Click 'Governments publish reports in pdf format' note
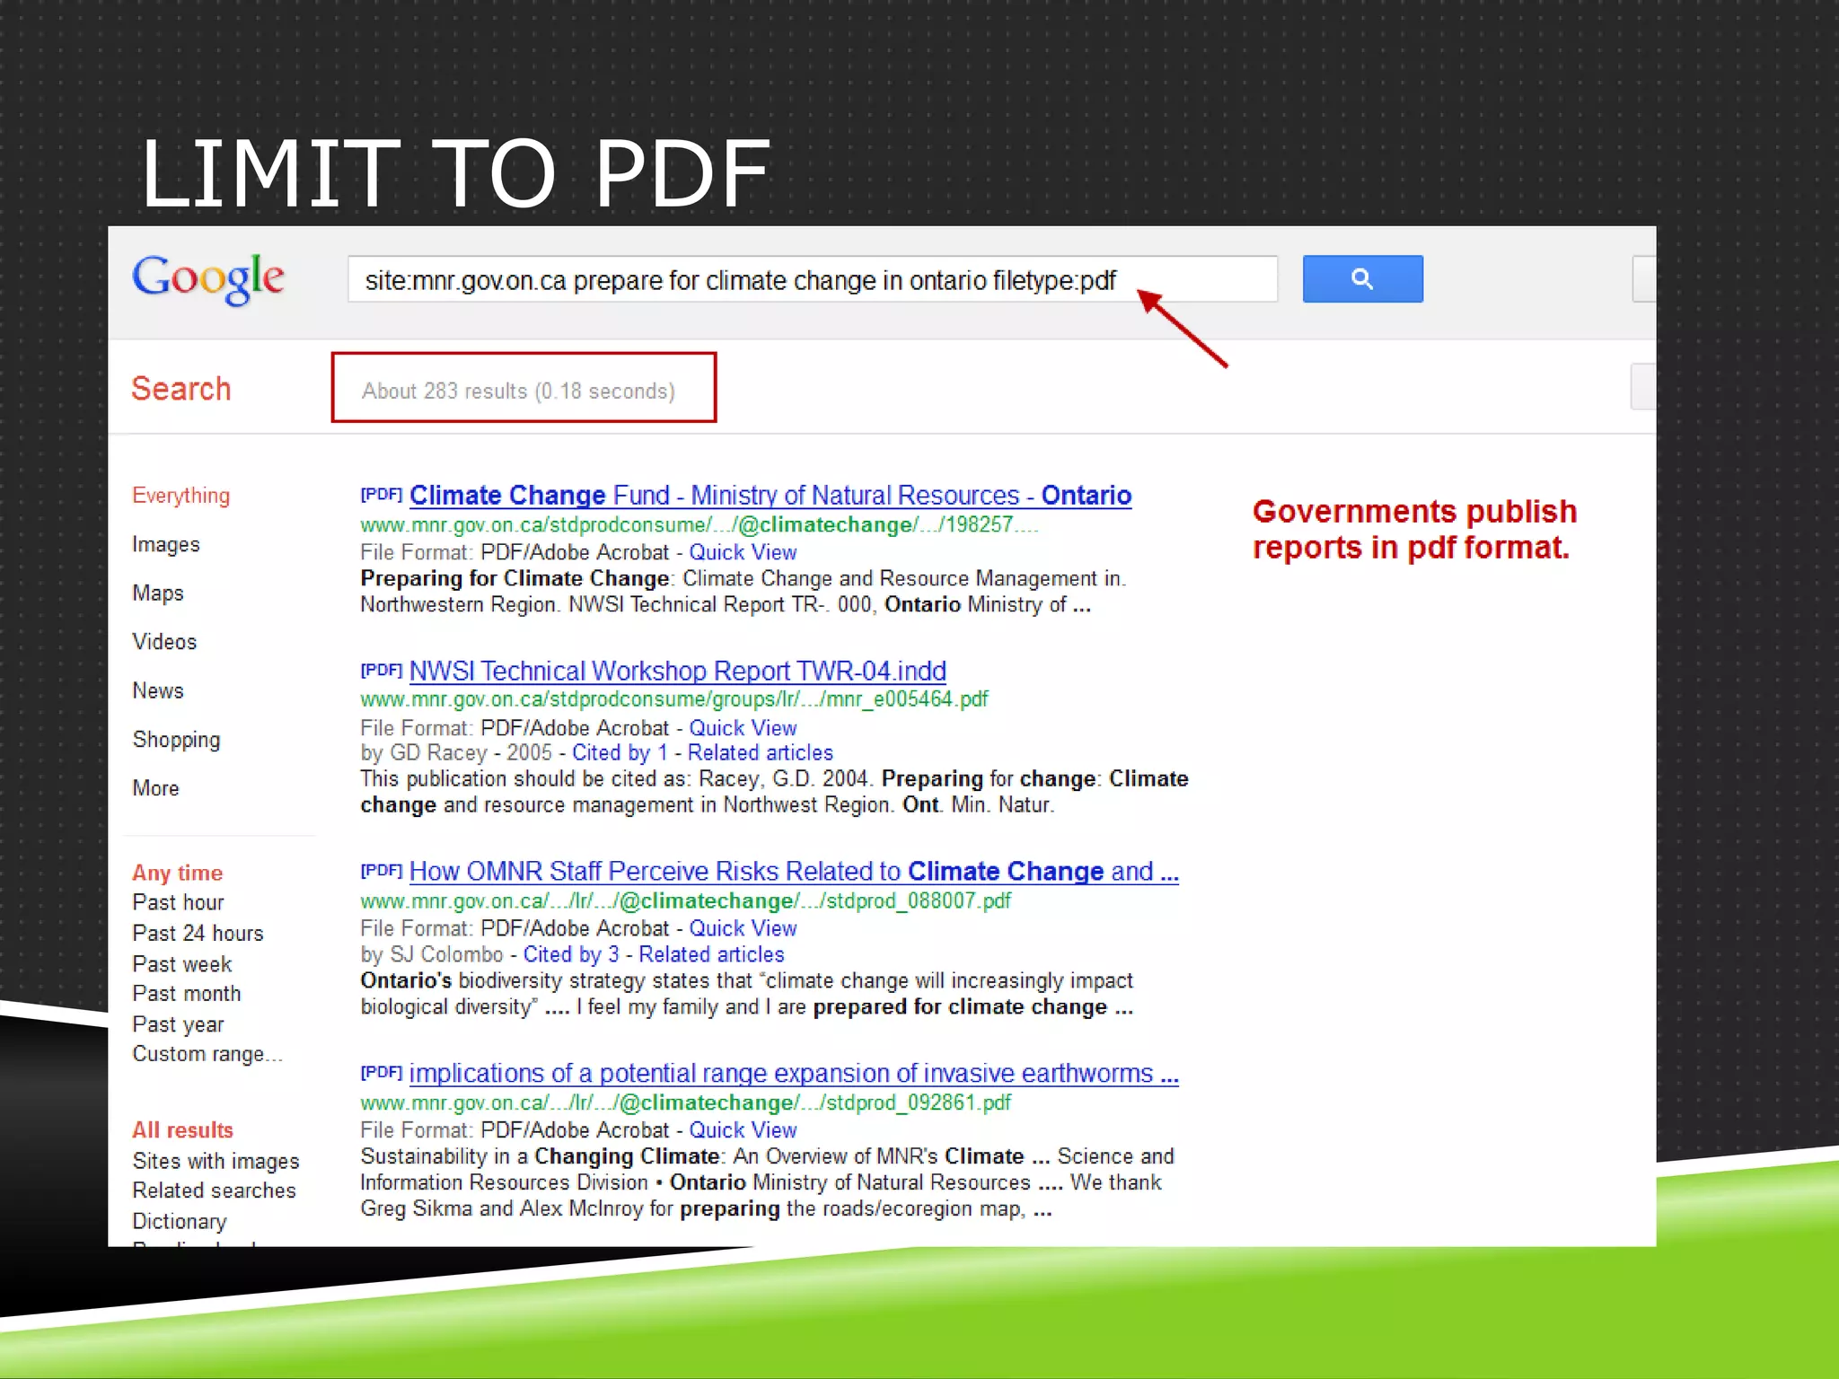The image size is (1839, 1379). pyautogui.click(x=1414, y=529)
